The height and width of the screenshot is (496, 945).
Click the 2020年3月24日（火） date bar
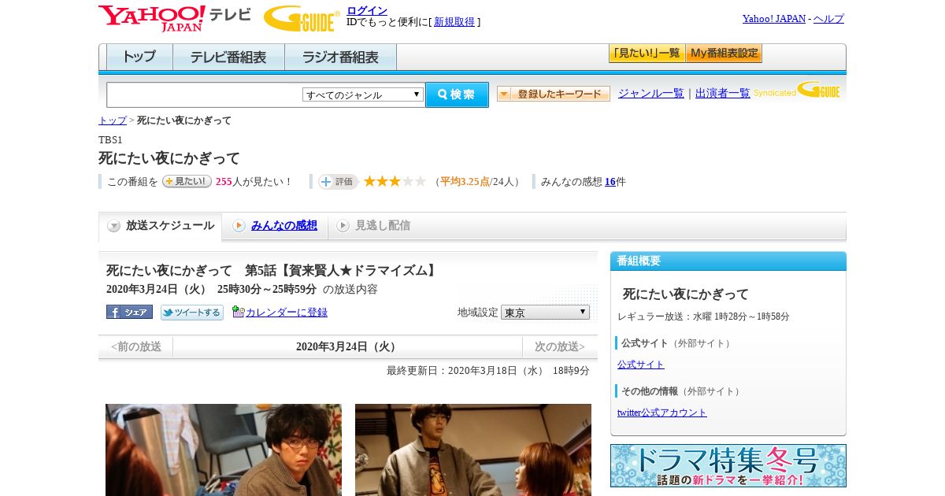(347, 346)
